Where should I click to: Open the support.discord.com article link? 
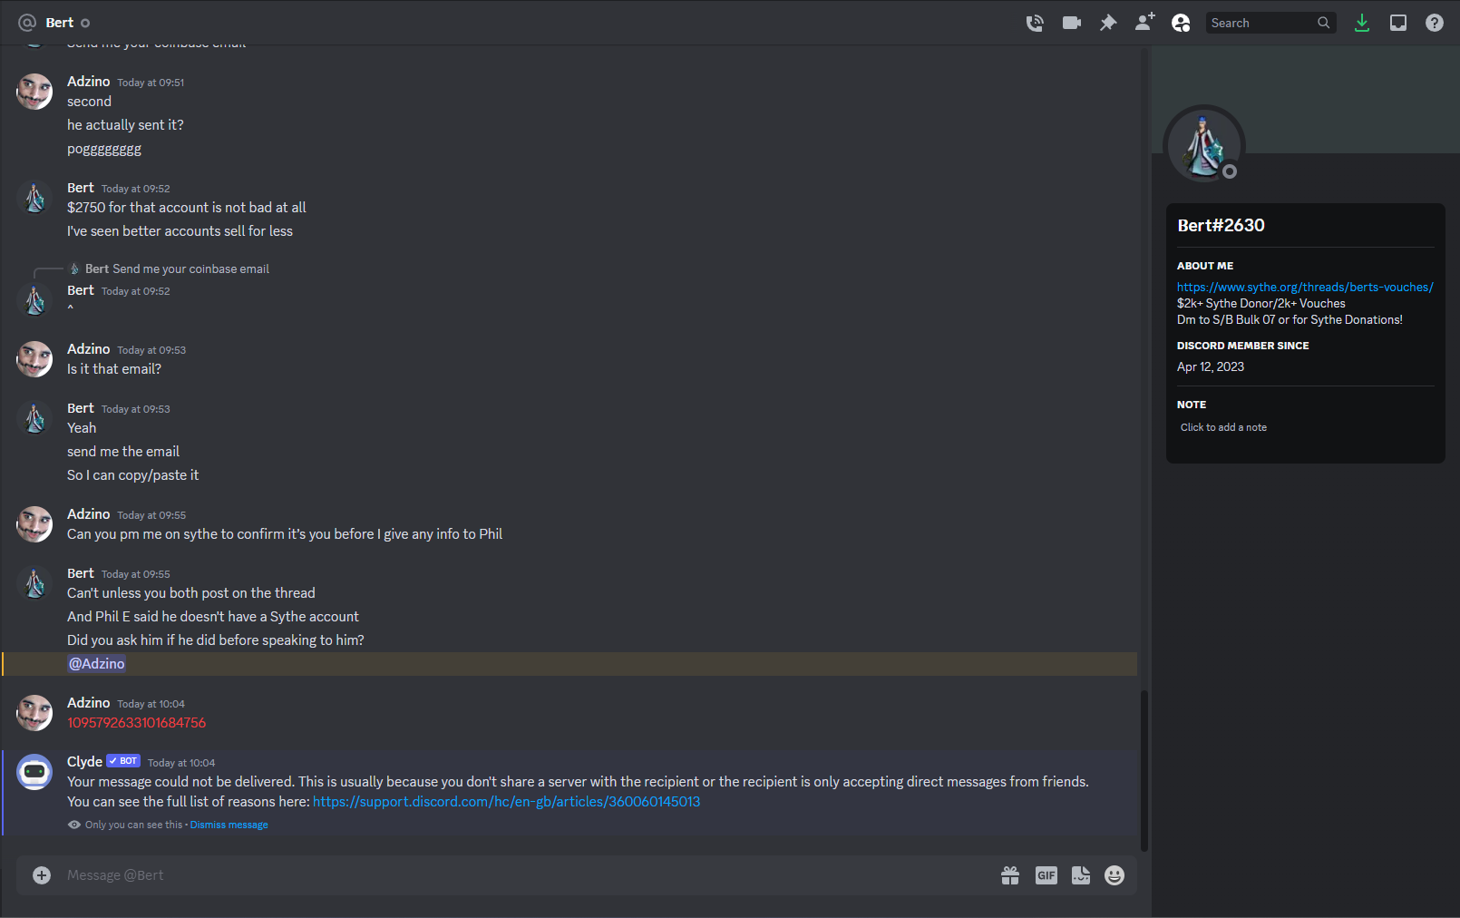click(x=506, y=802)
